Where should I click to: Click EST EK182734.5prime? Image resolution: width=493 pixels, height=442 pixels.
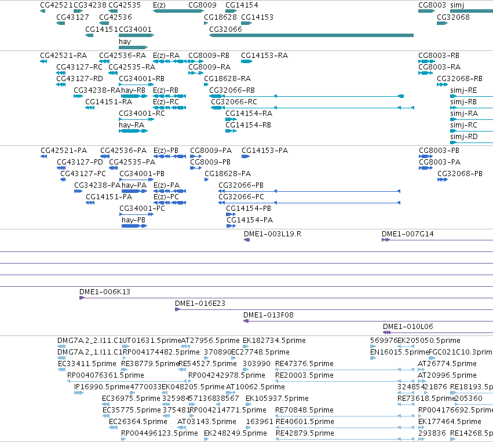pos(274,341)
